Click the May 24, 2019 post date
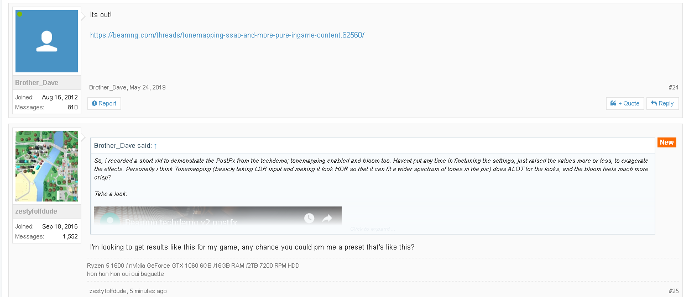The width and height of the screenshot is (689, 297). (x=147, y=87)
